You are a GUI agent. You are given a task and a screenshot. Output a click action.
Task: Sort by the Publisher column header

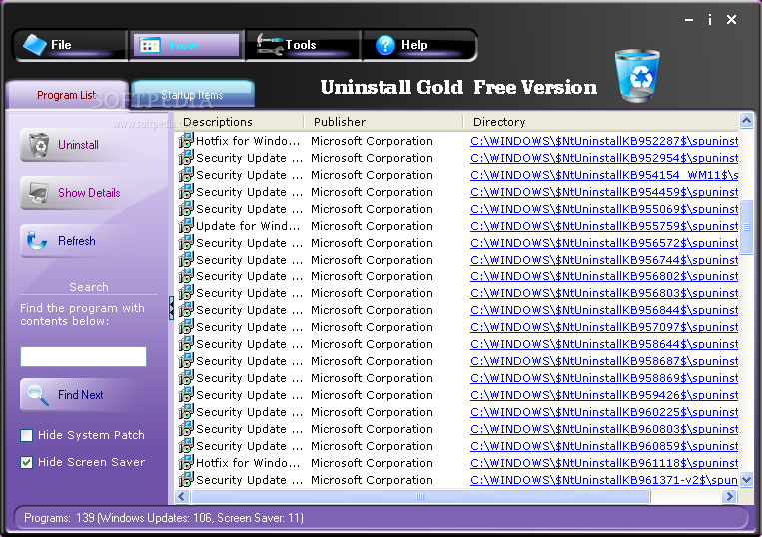tap(382, 122)
